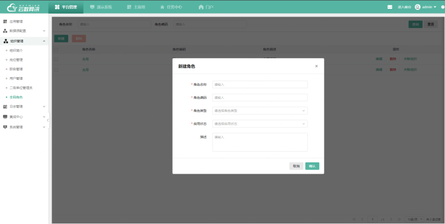The image size is (445, 224).
Task: Click the 云数网讯 cloud logo
Action: [23, 8]
